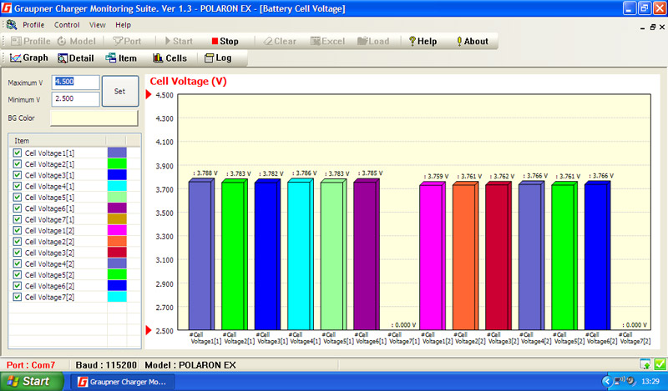Click the purple swatch for Cell Voltage6[1]

coord(117,208)
